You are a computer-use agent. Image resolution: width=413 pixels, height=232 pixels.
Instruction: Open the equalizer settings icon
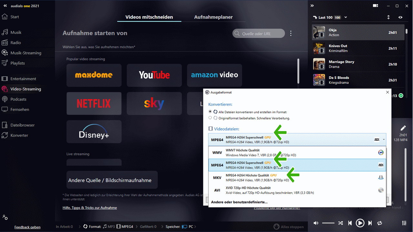tap(404, 223)
